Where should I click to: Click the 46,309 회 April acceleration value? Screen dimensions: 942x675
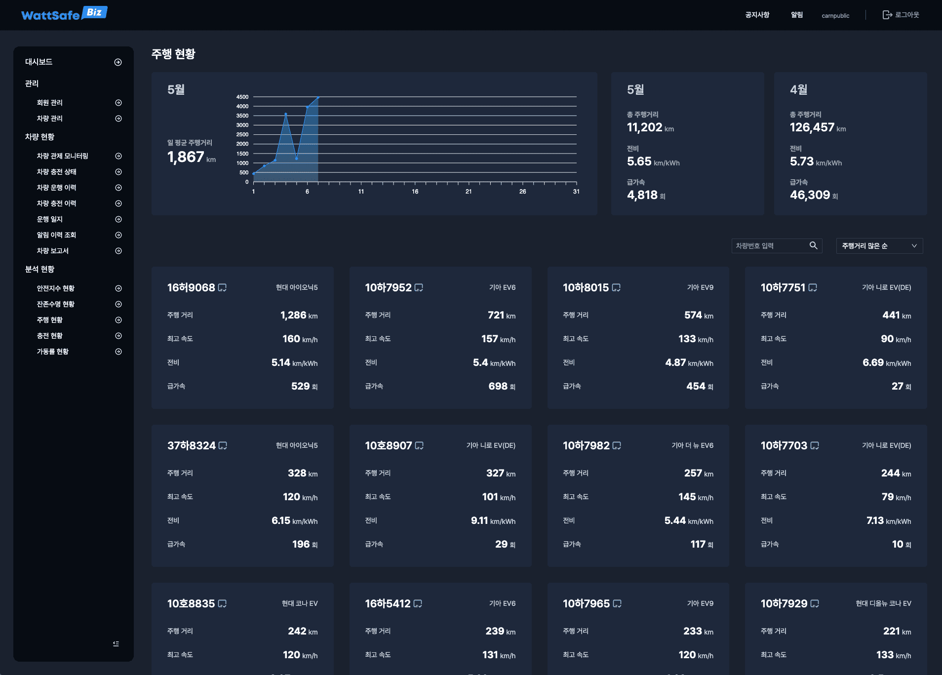[814, 195]
